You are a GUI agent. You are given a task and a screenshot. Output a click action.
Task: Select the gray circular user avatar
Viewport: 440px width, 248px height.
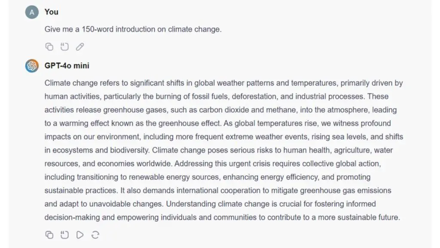pyautogui.click(x=32, y=12)
